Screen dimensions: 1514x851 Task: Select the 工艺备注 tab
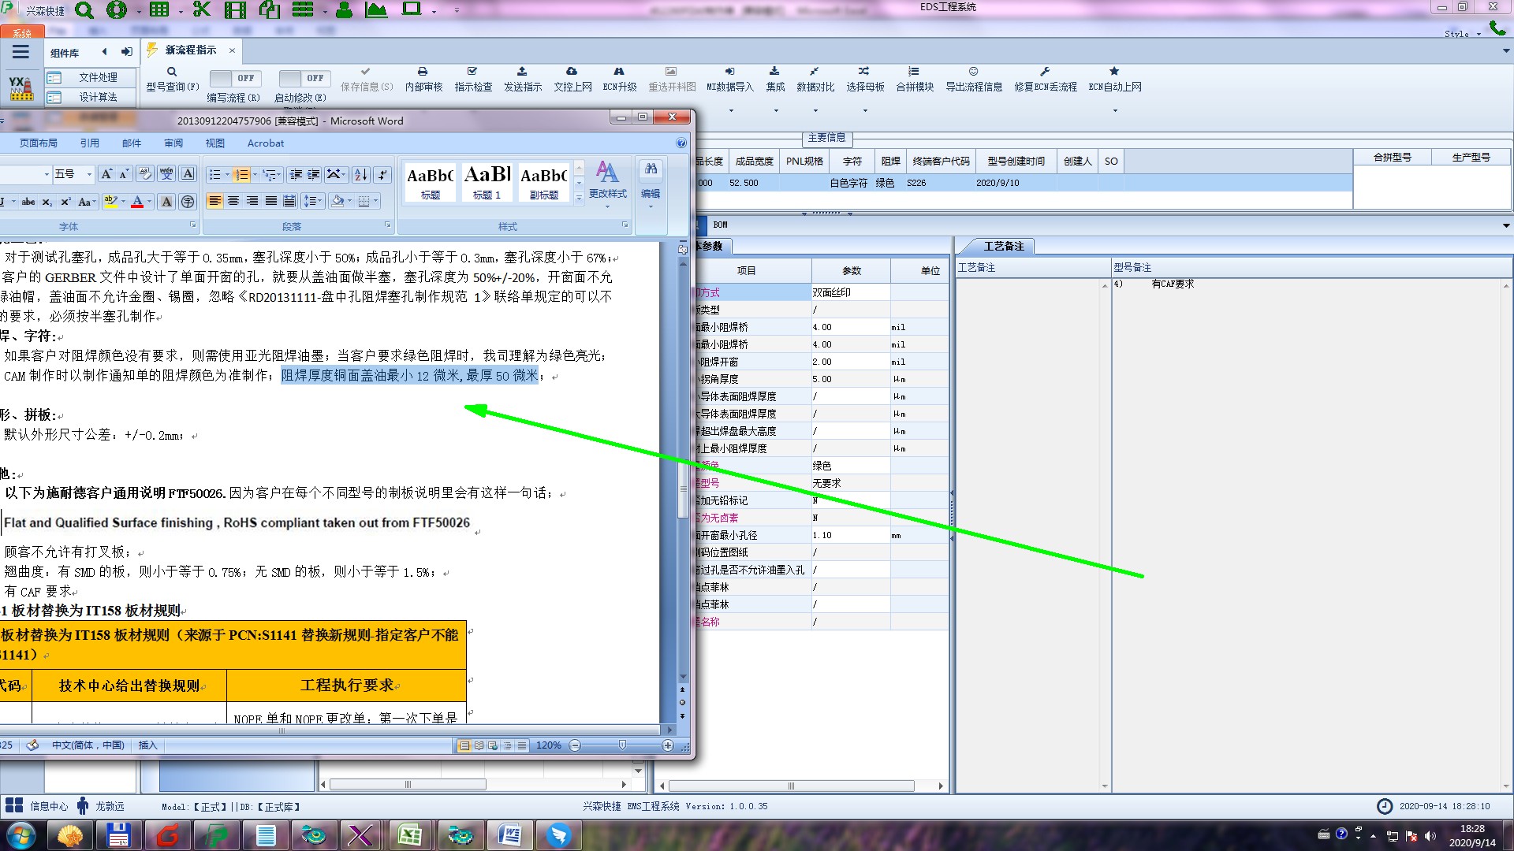click(1003, 247)
